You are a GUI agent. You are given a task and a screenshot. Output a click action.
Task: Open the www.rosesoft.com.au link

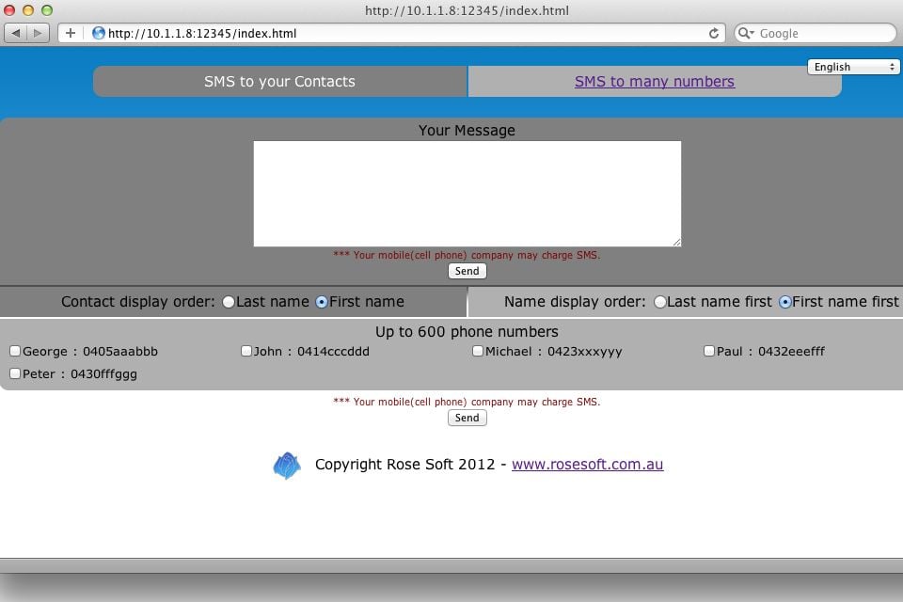pos(587,465)
